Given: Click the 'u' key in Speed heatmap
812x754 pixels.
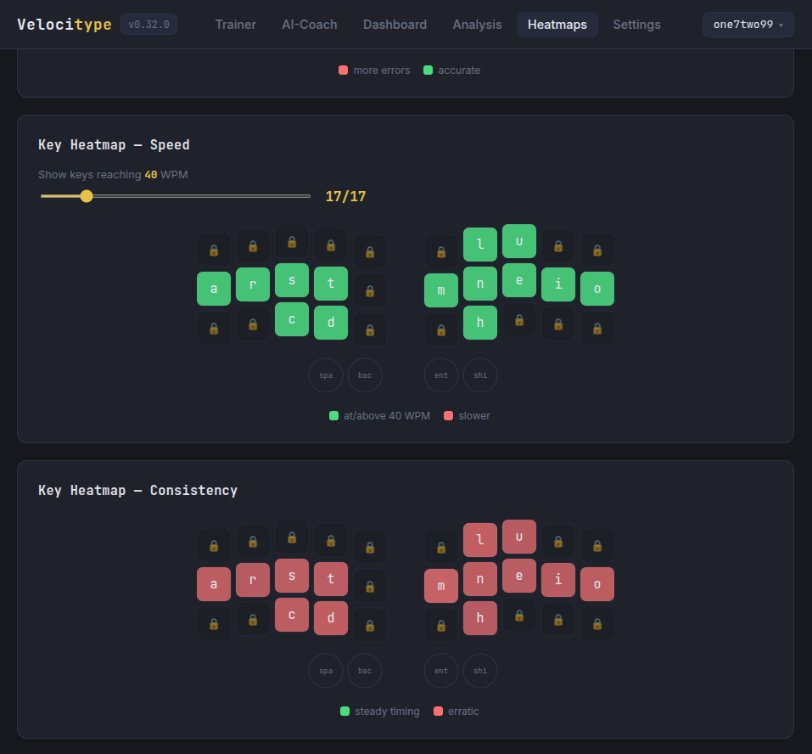Looking at the screenshot, I should (519, 241).
